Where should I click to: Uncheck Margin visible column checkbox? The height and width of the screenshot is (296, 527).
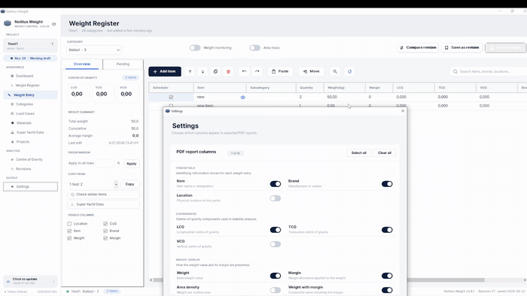click(x=105, y=238)
